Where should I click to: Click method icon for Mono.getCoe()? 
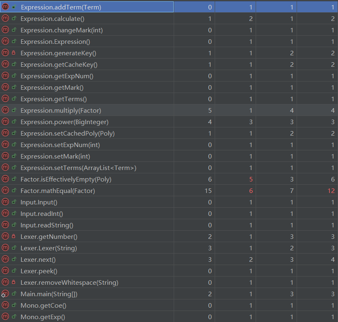pyautogui.click(x=5, y=305)
